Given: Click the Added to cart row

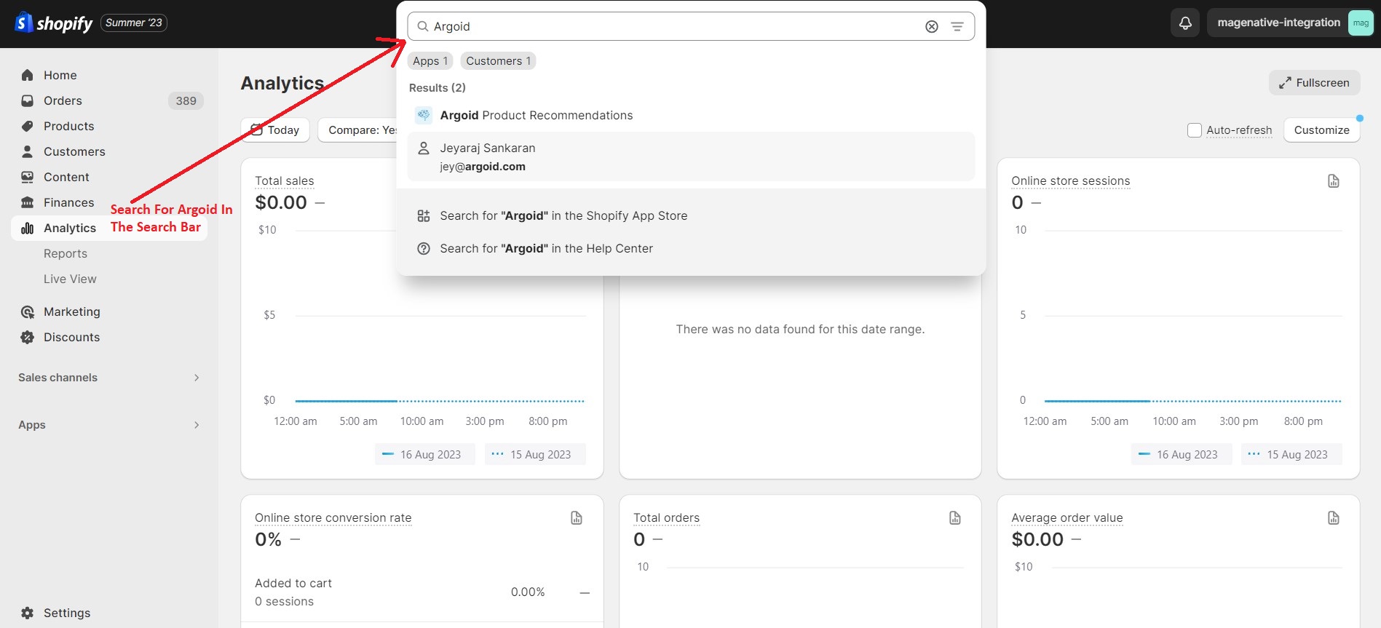Looking at the screenshot, I should coord(422,592).
